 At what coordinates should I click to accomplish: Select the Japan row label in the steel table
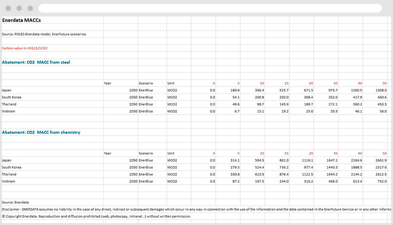click(x=7, y=90)
